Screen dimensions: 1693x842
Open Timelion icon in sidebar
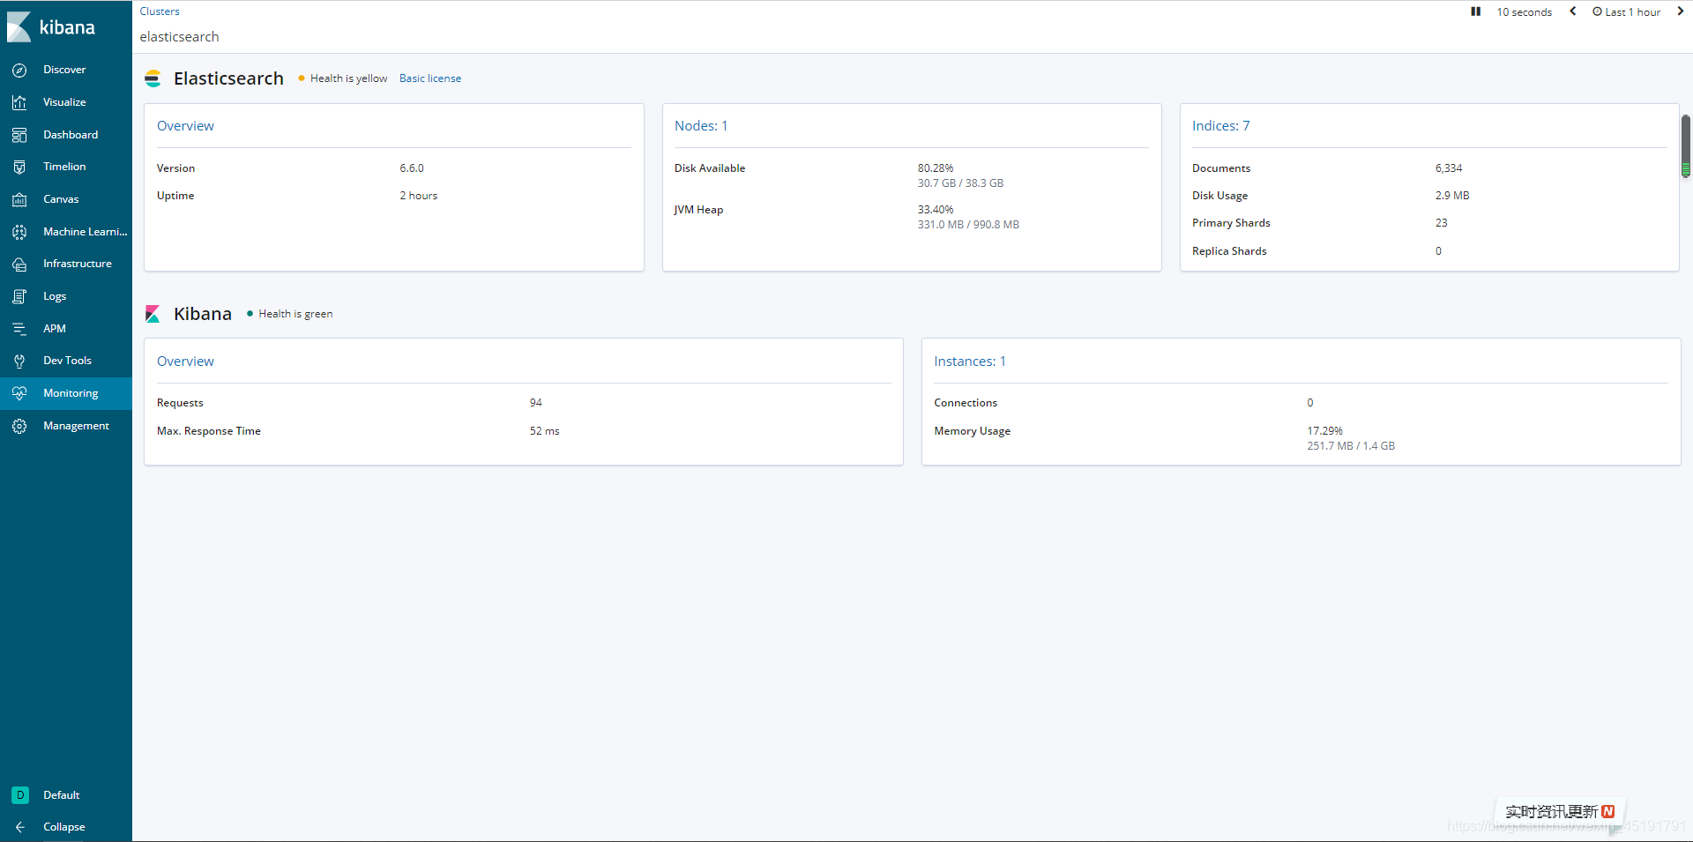pos(19,167)
